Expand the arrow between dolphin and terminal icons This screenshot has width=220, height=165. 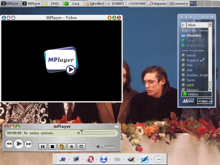pos(69,159)
